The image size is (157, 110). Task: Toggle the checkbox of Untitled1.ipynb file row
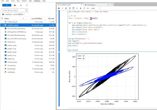tap(2, 25)
